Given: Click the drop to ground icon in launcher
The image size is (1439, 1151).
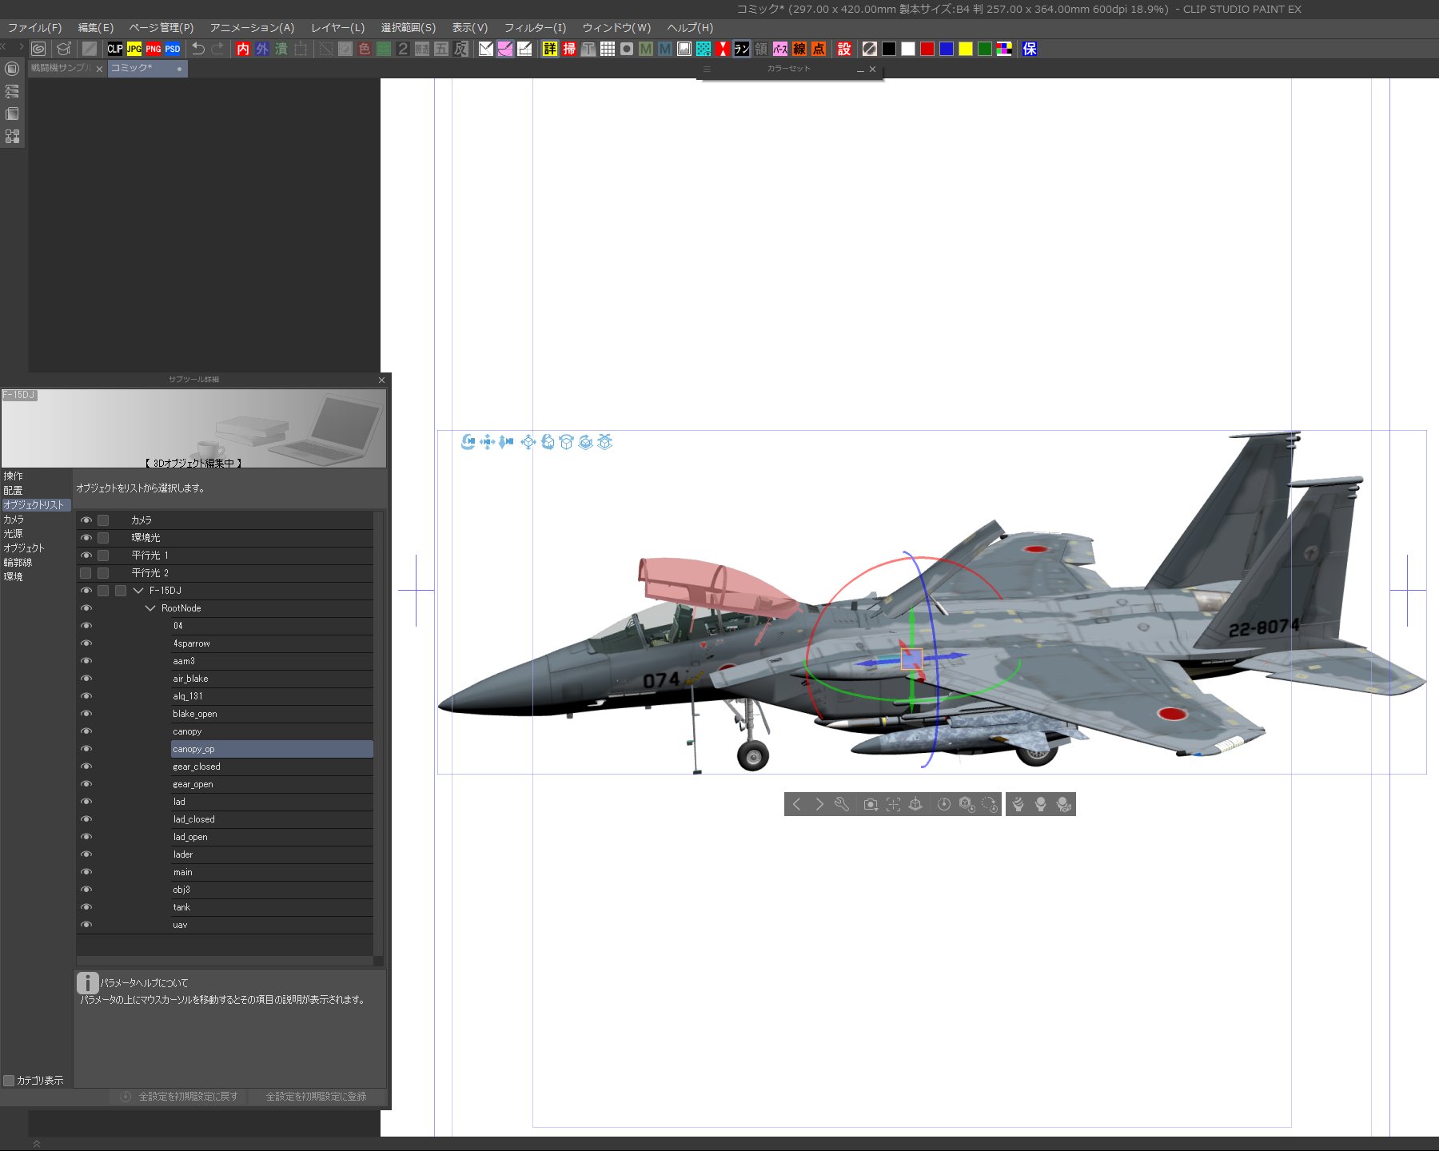Looking at the screenshot, I should (x=915, y=804).
